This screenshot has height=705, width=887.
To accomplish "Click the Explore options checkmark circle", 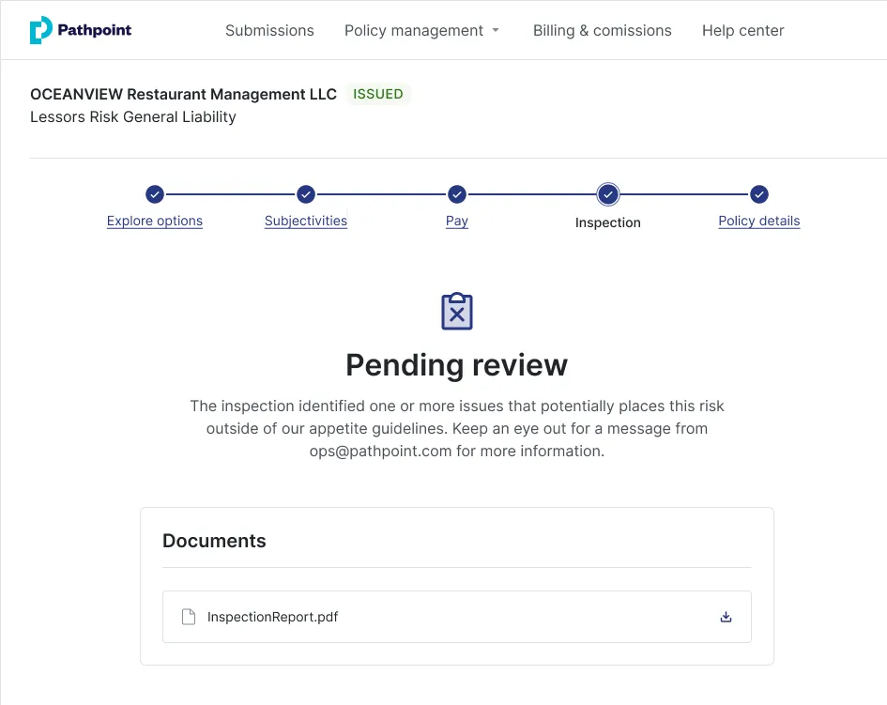I will 155,194.
